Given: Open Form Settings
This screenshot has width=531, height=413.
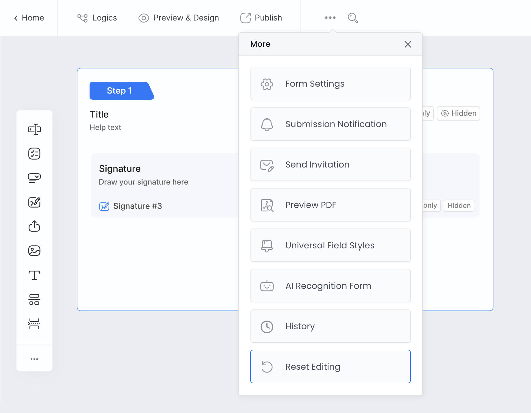Looking at the screenshot, I should pos(330,84).
